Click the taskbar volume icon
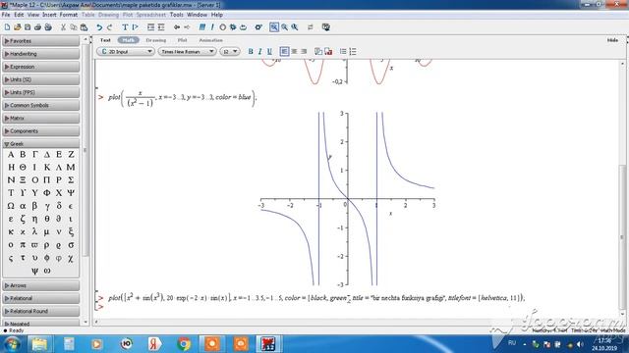The image size is (629, 353). 580,344
